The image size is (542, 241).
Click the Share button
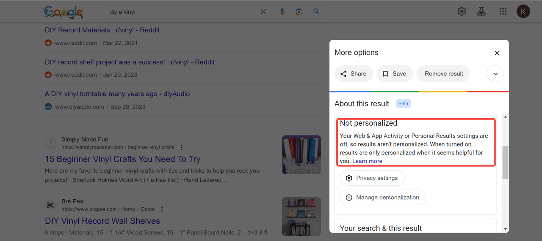354,73
